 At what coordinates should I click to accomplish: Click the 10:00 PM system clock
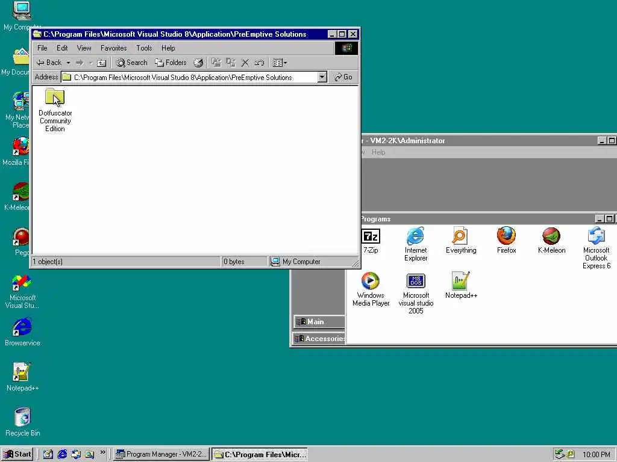pos(596,454)
